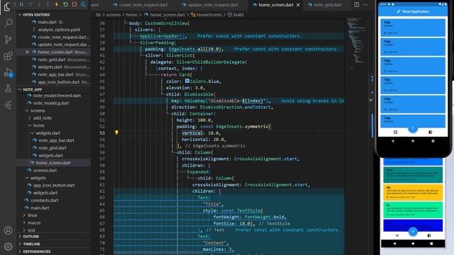
Task: Open note_model.freezed.dart file
Action: pyautogui.click(x=57, y=96)
